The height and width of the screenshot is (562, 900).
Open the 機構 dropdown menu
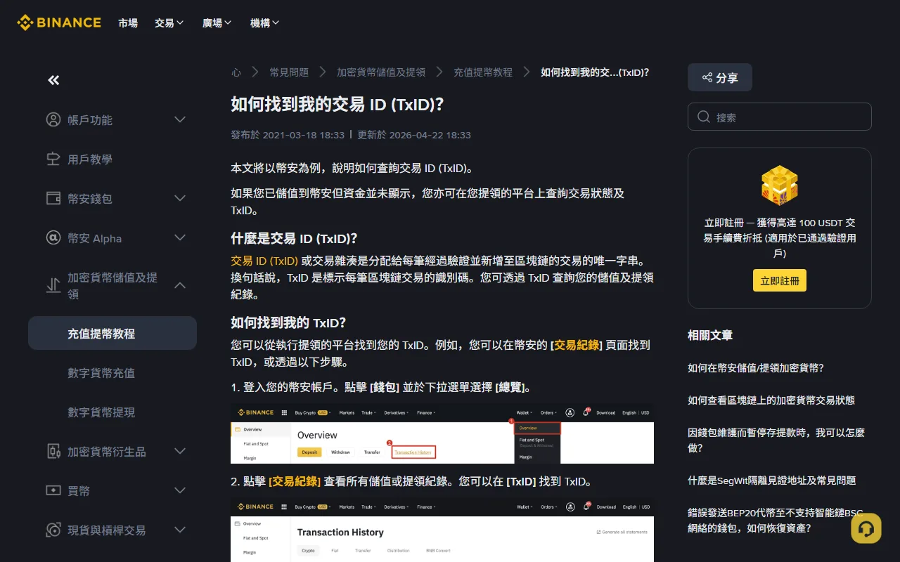coord(265,23)
